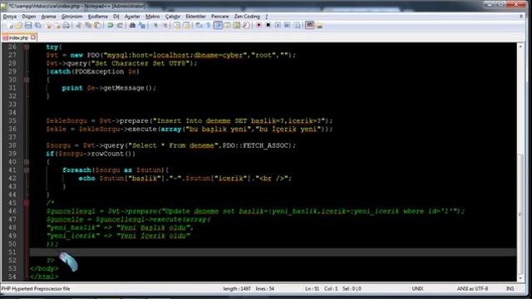Close the document via the menu bar X

[521, 17]
